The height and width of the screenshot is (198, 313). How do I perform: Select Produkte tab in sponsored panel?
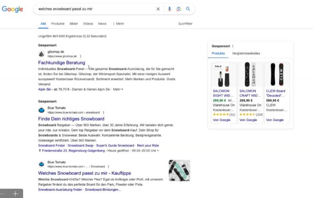(x=218, y=53)
